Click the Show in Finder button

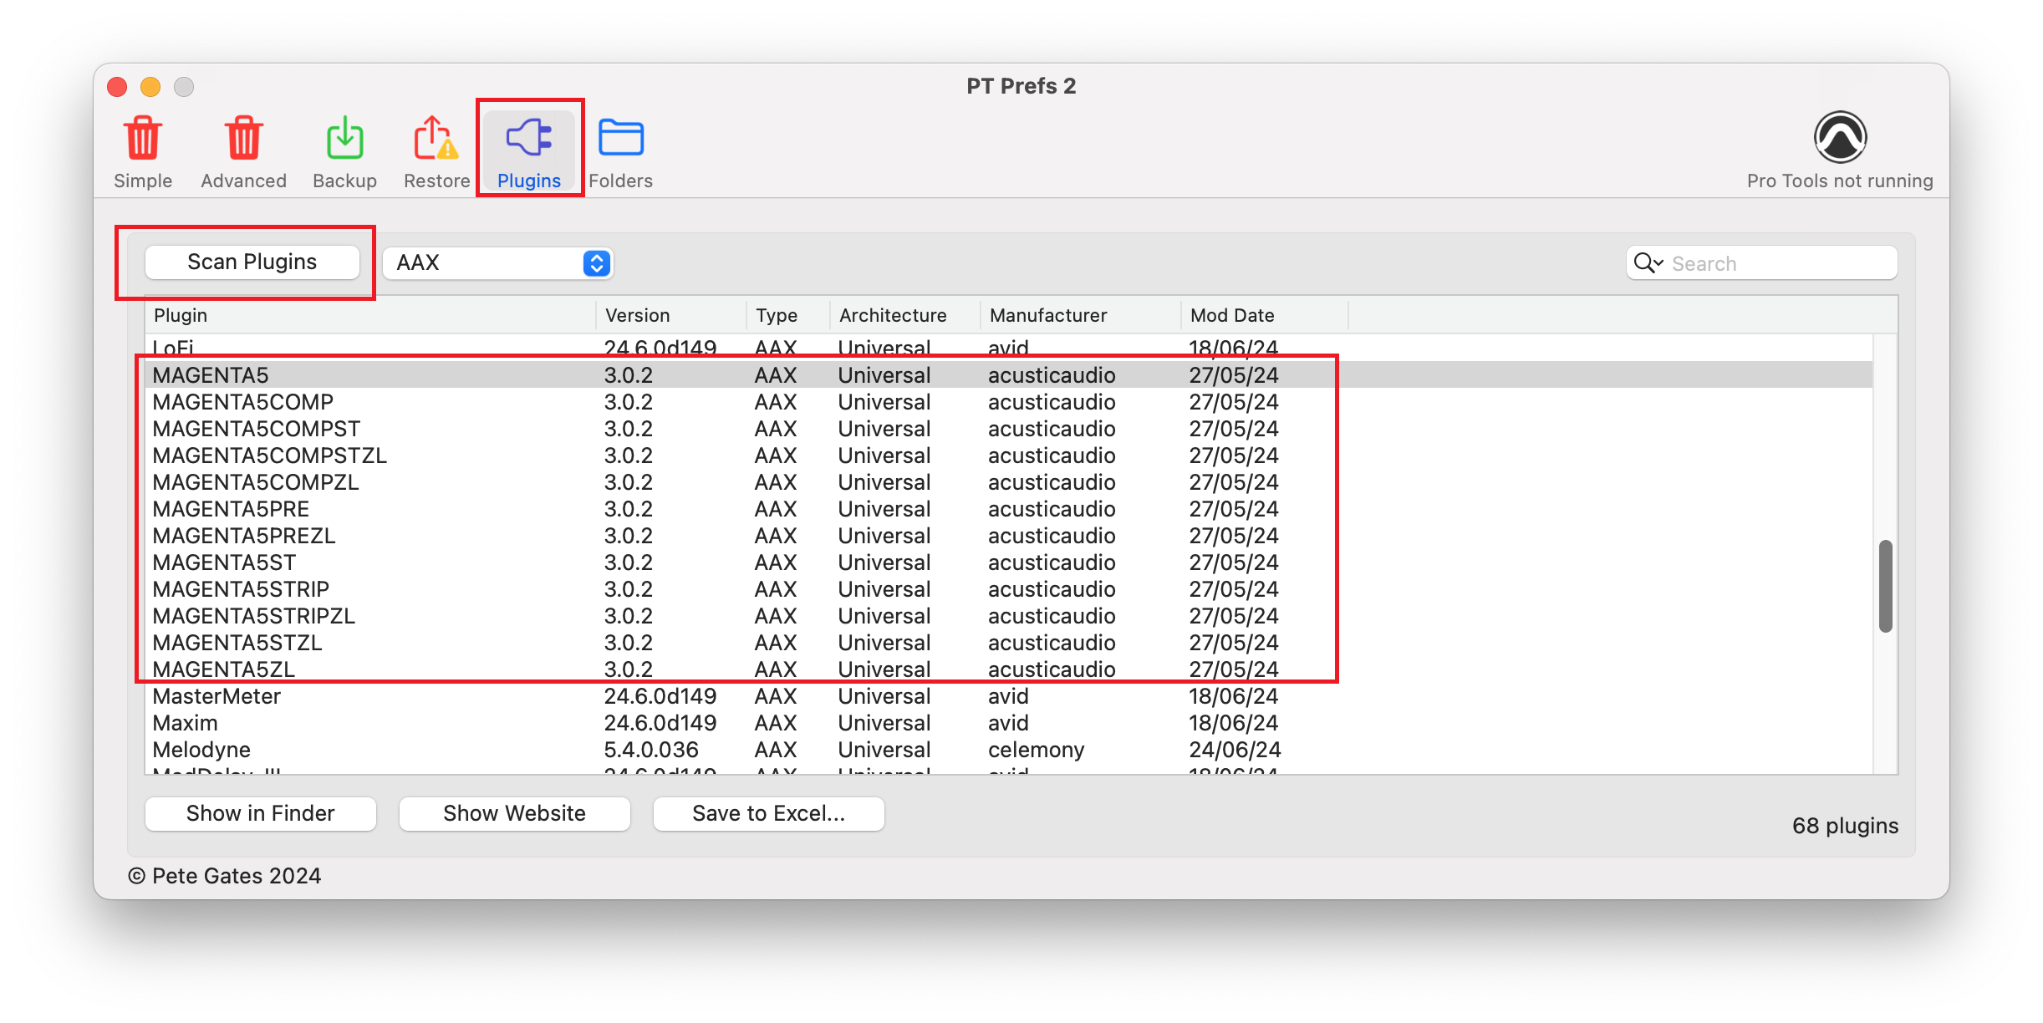(x=260, y=813)
